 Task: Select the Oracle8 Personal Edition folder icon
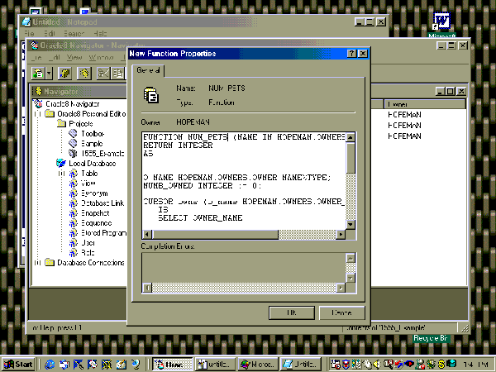50,113
